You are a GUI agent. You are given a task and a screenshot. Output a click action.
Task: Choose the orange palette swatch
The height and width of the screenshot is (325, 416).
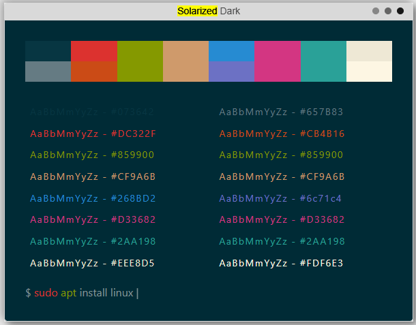94,72
